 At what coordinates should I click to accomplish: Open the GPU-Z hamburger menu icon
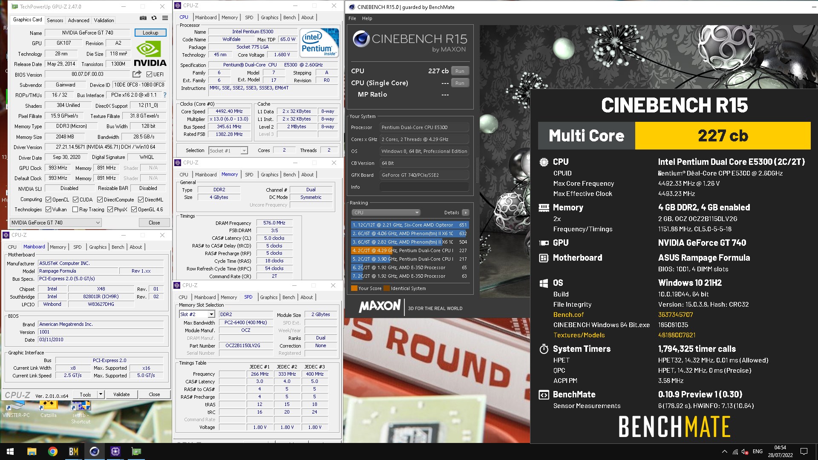pyautogui.click(x=165, y=18)
